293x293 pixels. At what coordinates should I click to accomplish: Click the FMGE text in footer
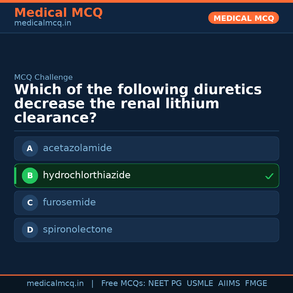pos(256,284)
